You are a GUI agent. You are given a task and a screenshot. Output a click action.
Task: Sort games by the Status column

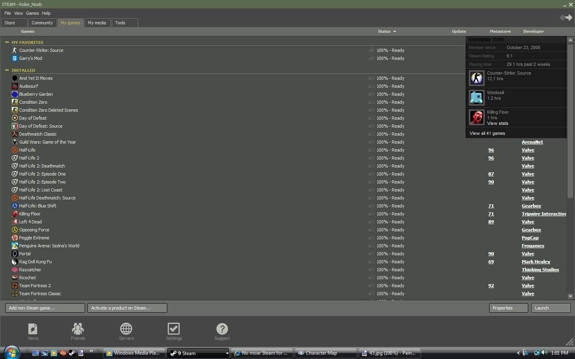pyautogui.click(x=387, y=31)
